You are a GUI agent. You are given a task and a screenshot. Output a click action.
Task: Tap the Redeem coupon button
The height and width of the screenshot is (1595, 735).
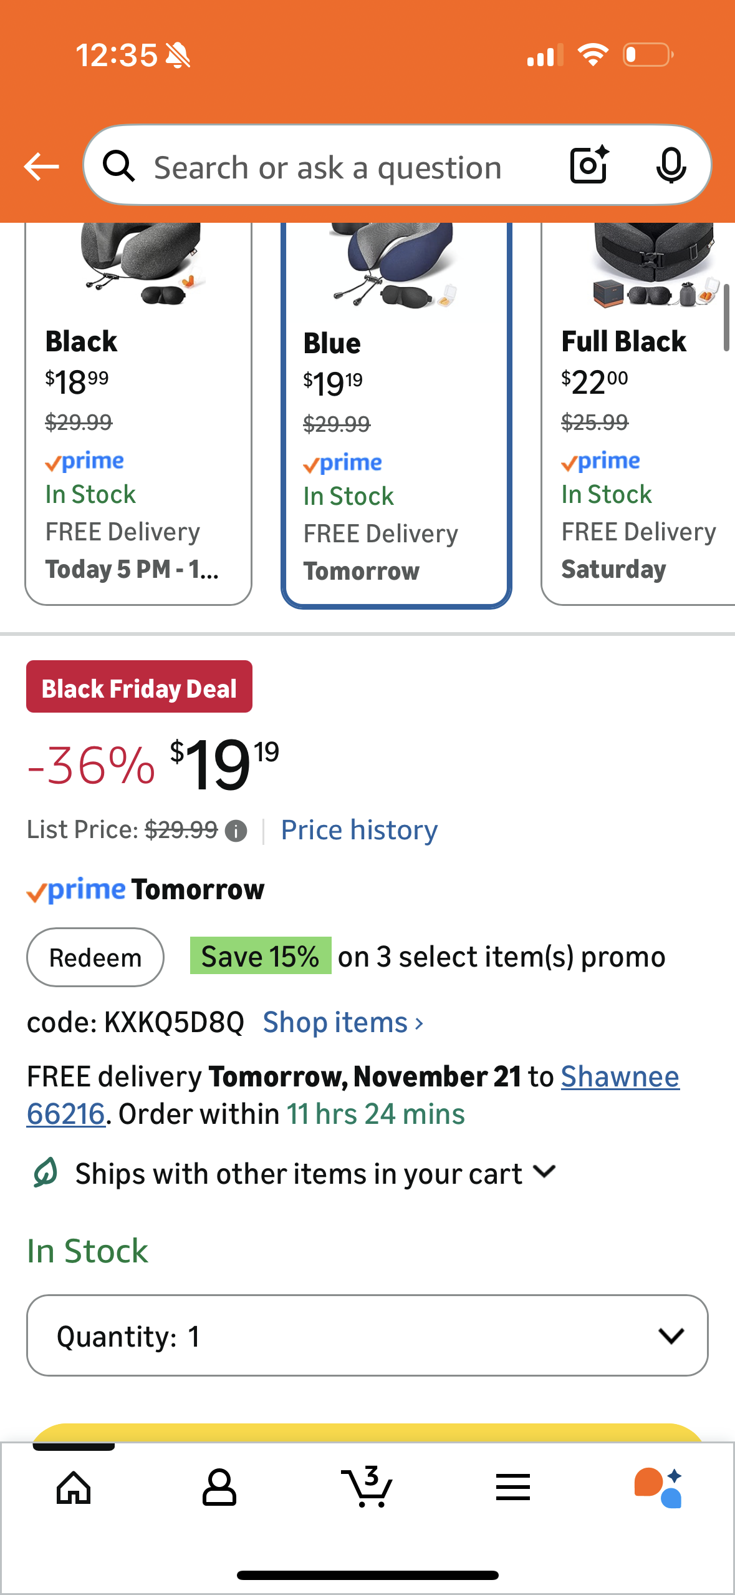[x=95, y=957]
